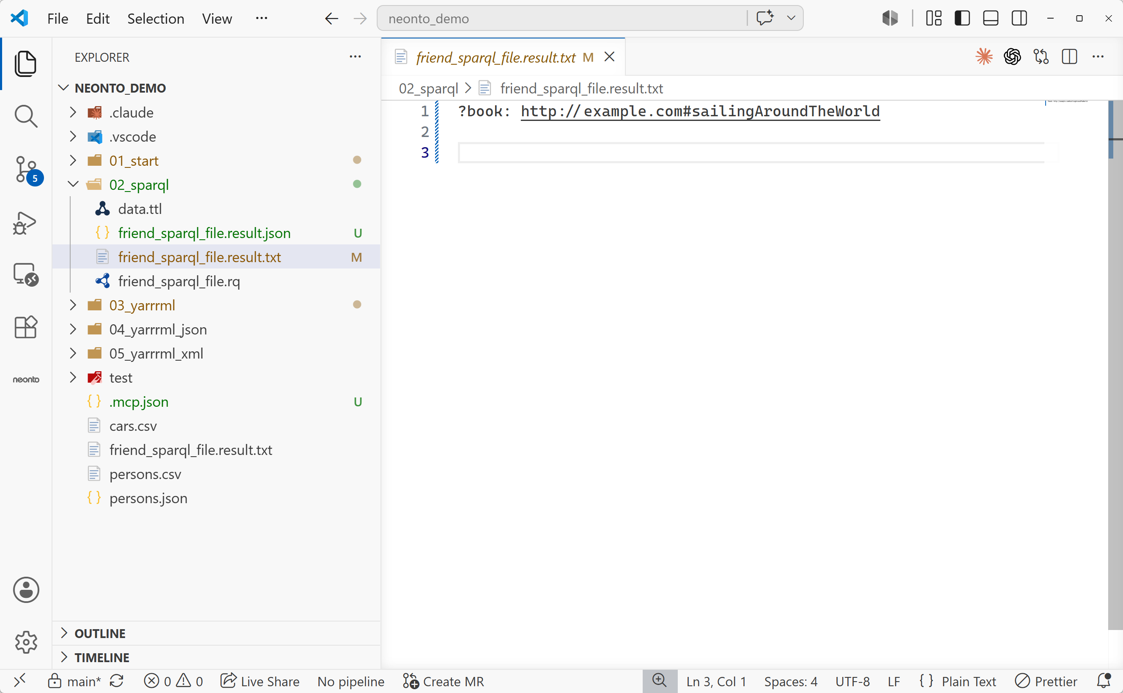This screenshot has height=693, width=1123.
Task: Change language mode from Plain Text
Action: [x=969, y=681]
